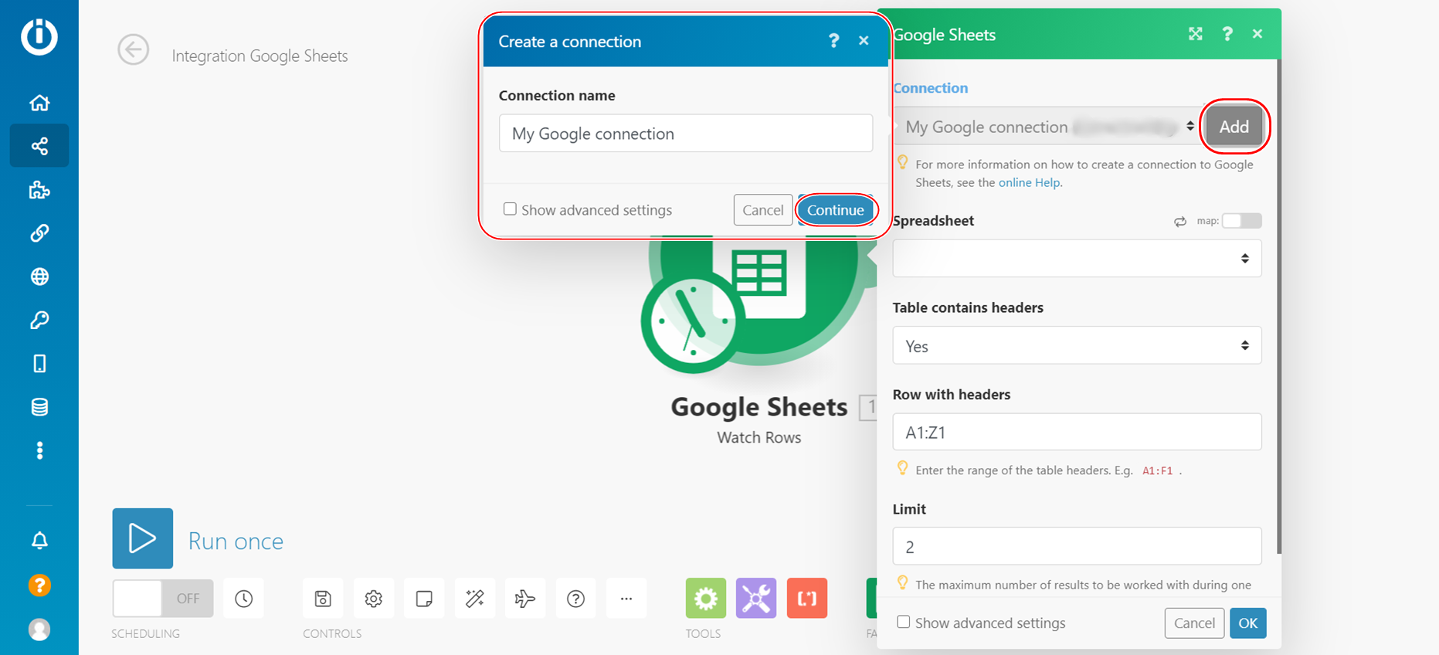1439x655 pixels.
Task: Open the Webhooks globe icon
Action: pyautogui.click(x=39, y=277)
